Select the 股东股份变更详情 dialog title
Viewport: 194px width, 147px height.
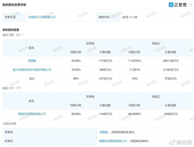(x=14, y=5)
